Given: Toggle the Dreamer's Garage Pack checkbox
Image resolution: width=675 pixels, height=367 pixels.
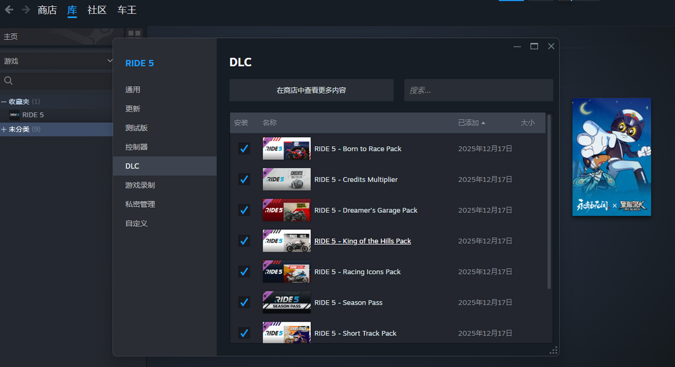Looking at the screenshot, I should pyautogui.click(x=244, y=210).
